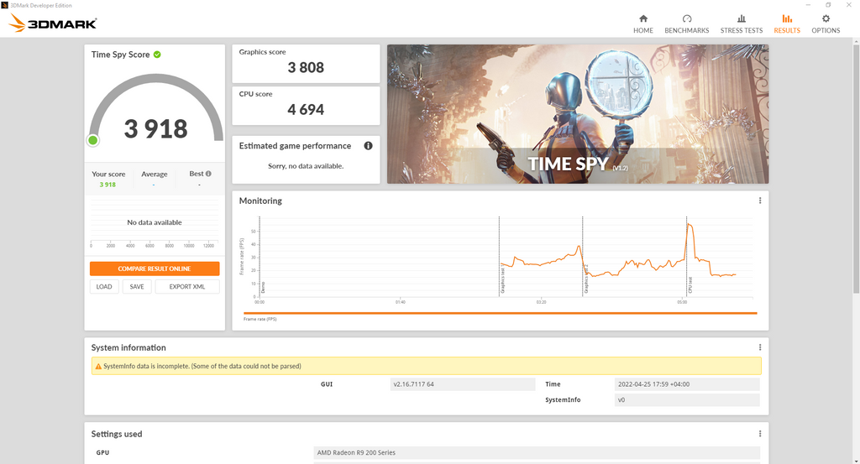Click the 3 918 score in the gauge
Viewport: 860px width, 464px height.
[x=155, y=128]
